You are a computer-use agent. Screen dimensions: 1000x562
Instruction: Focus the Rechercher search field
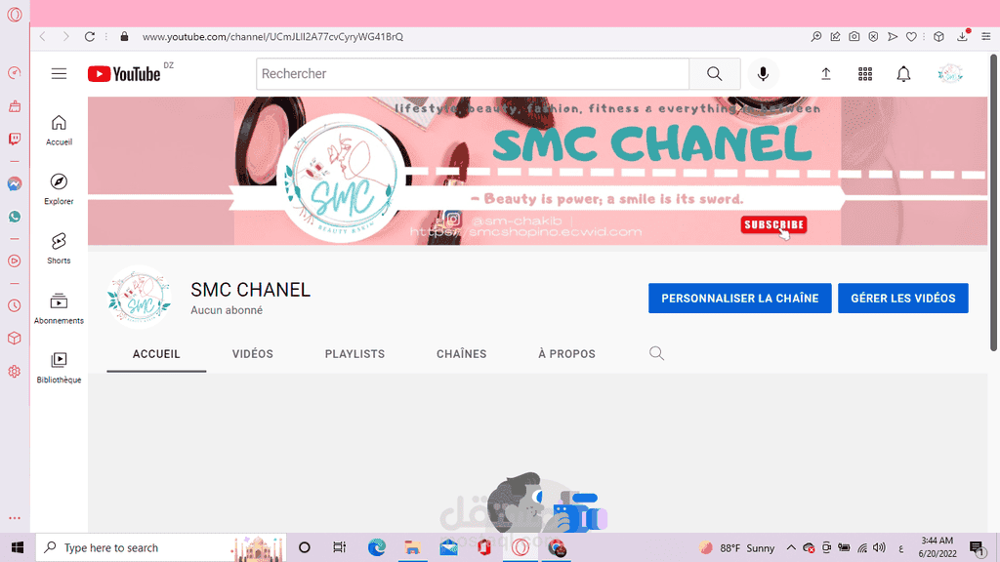[473, 74]
